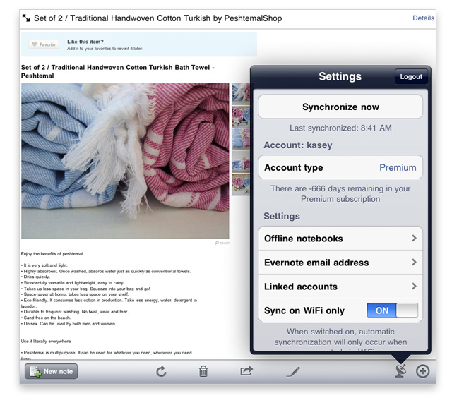Click the 'Like this item?' text
452x398 pixels.
85,42
